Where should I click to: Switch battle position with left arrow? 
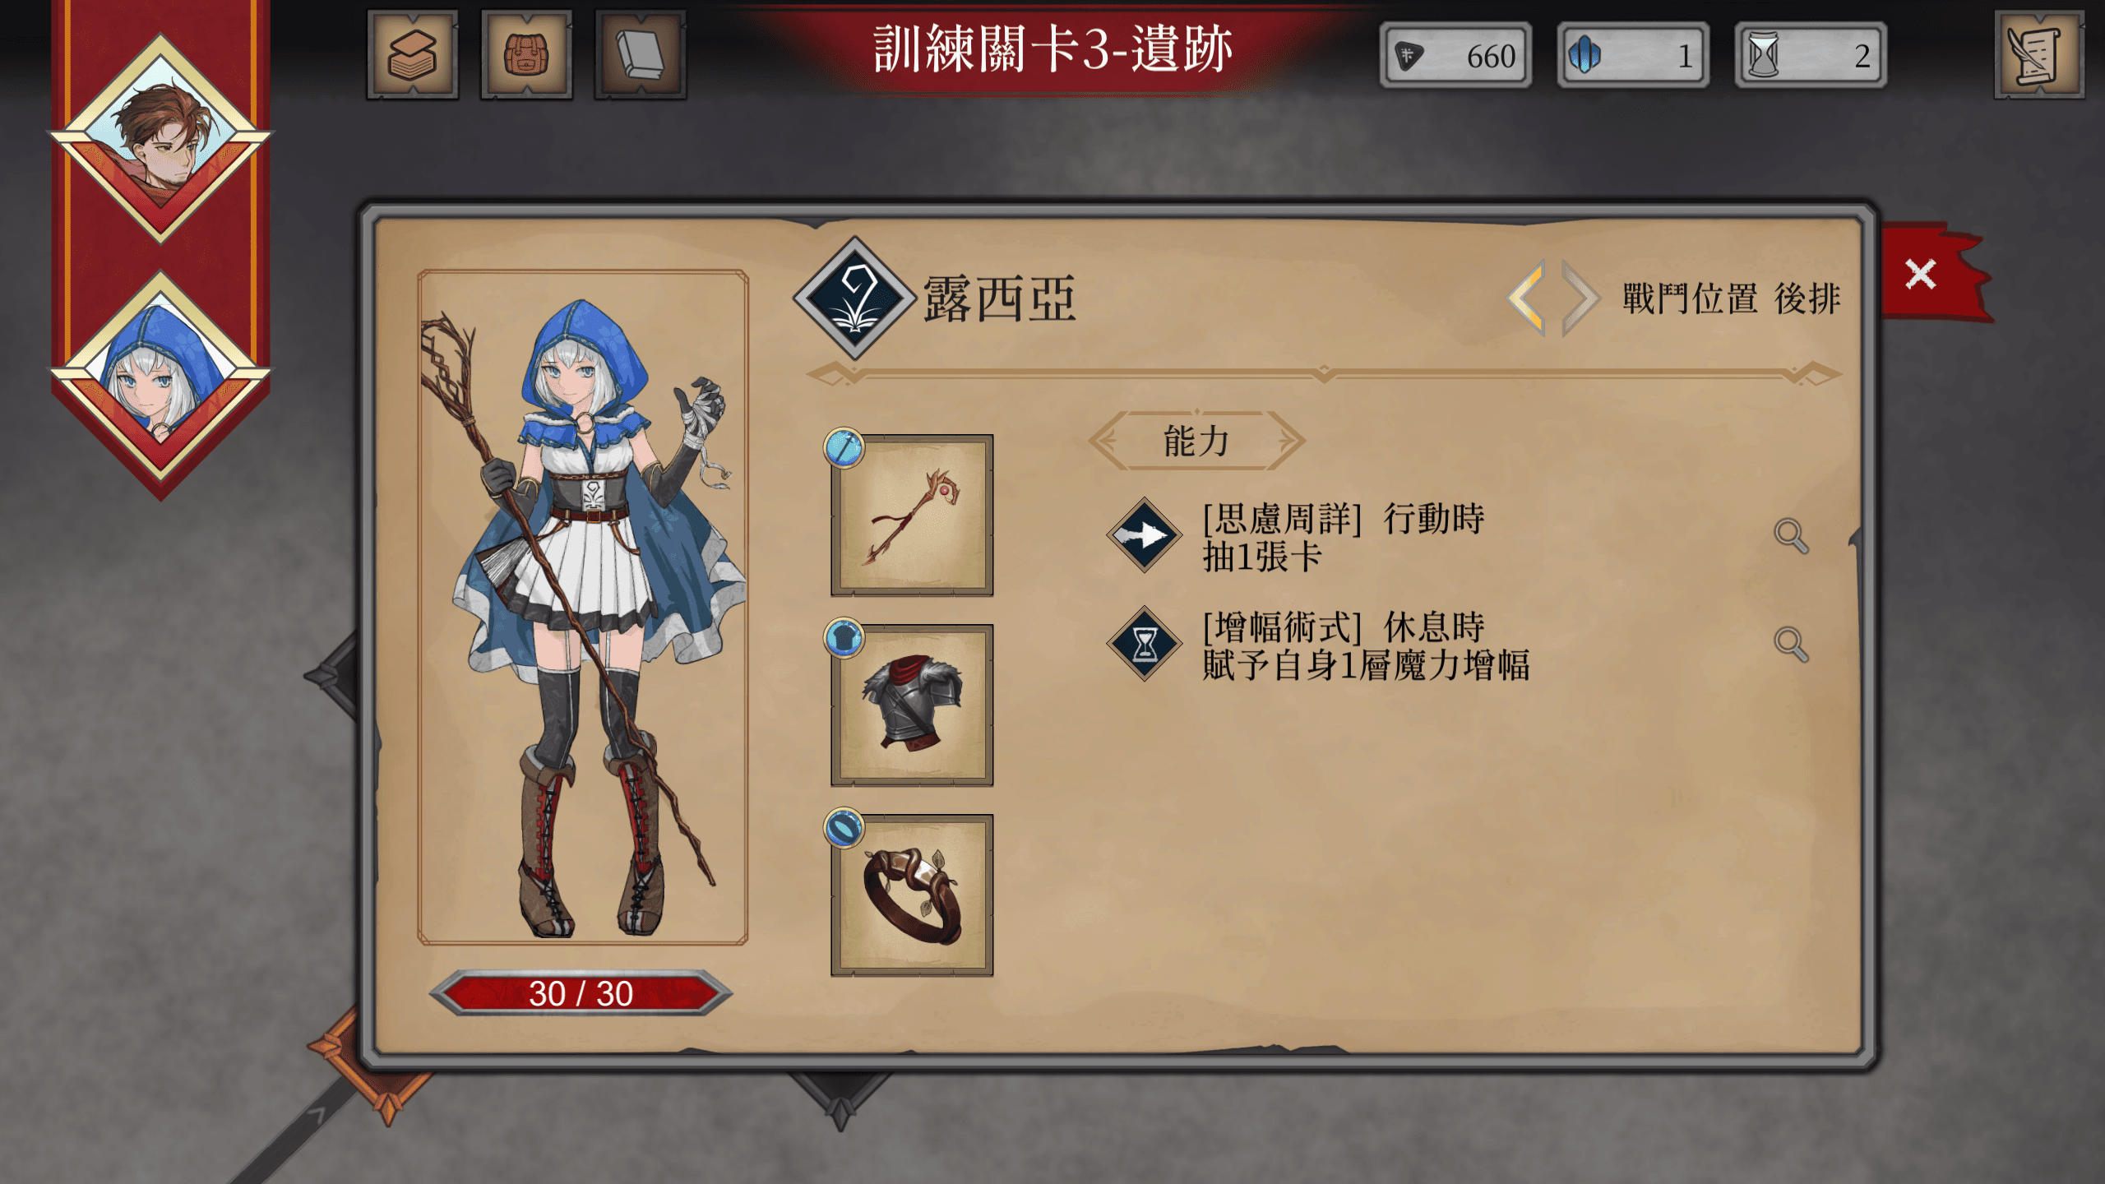[x=1527, y=298]
